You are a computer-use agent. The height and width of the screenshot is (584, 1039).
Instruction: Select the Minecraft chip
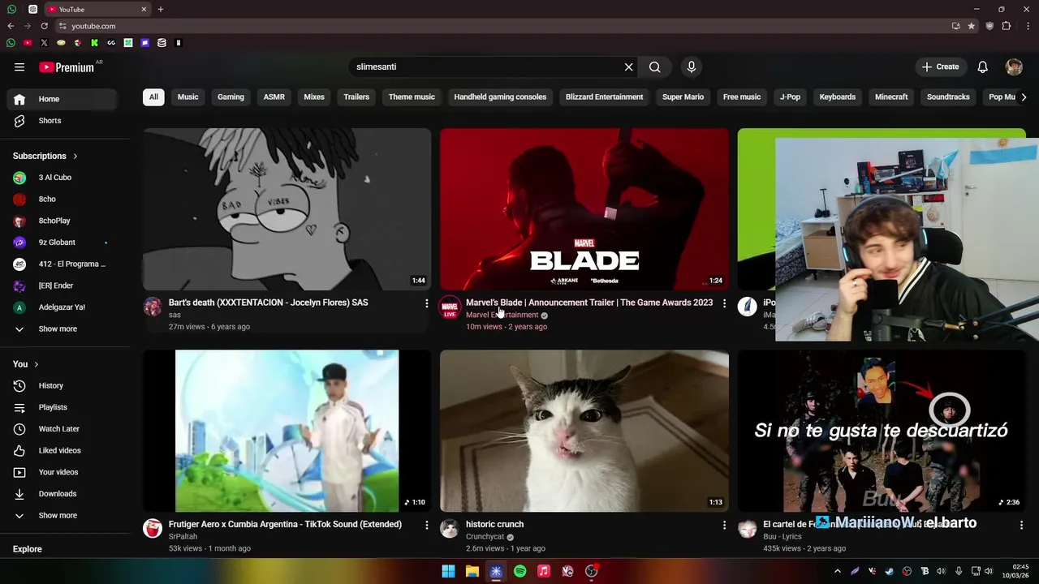pyautogui.click(x=891, y=97)
